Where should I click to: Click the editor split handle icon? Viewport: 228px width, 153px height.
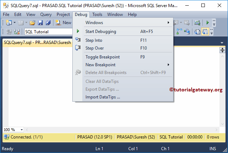pyautogui.click(x=222, y=50)
